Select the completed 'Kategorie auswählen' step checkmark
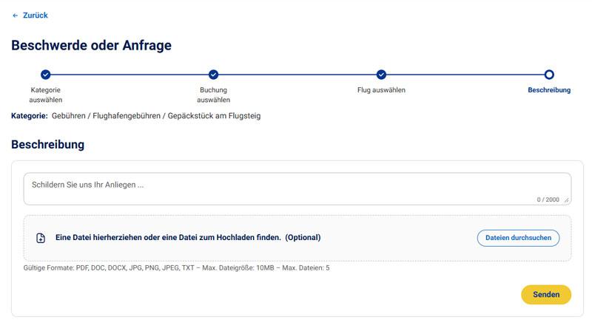Viewport: 592px width, 325px height. (46, 75)
